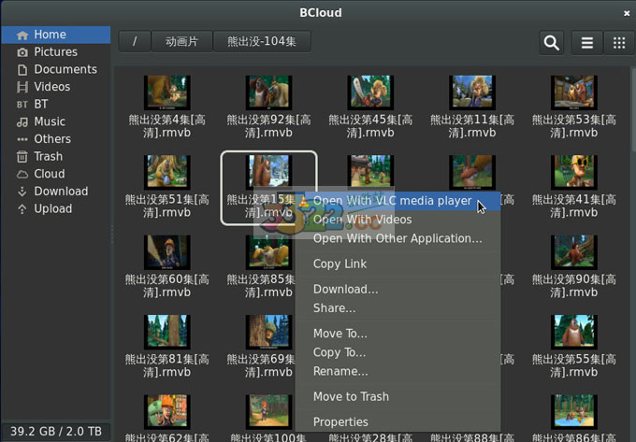636x442 pixels.
Task: Select Copy To... from context menu
Action: point(397,352)
